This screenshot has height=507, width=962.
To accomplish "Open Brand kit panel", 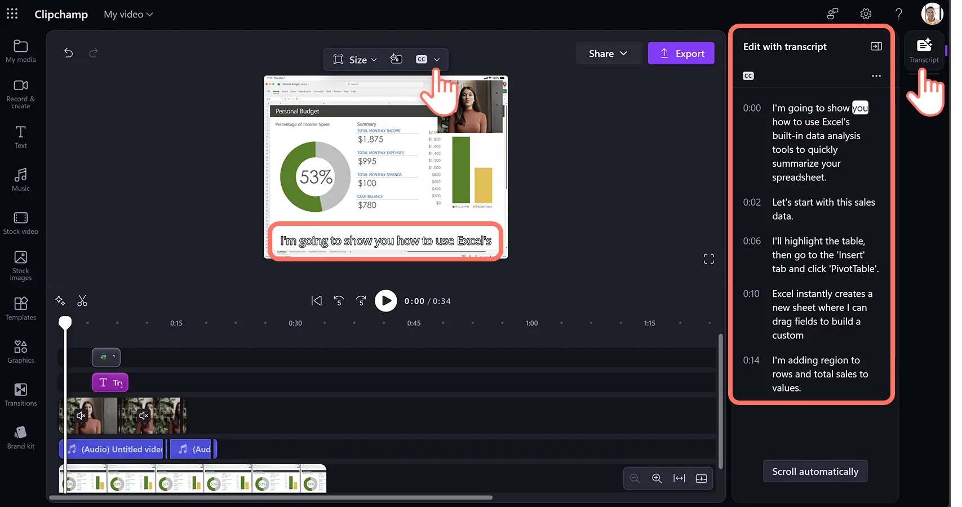I will point(21,438).
